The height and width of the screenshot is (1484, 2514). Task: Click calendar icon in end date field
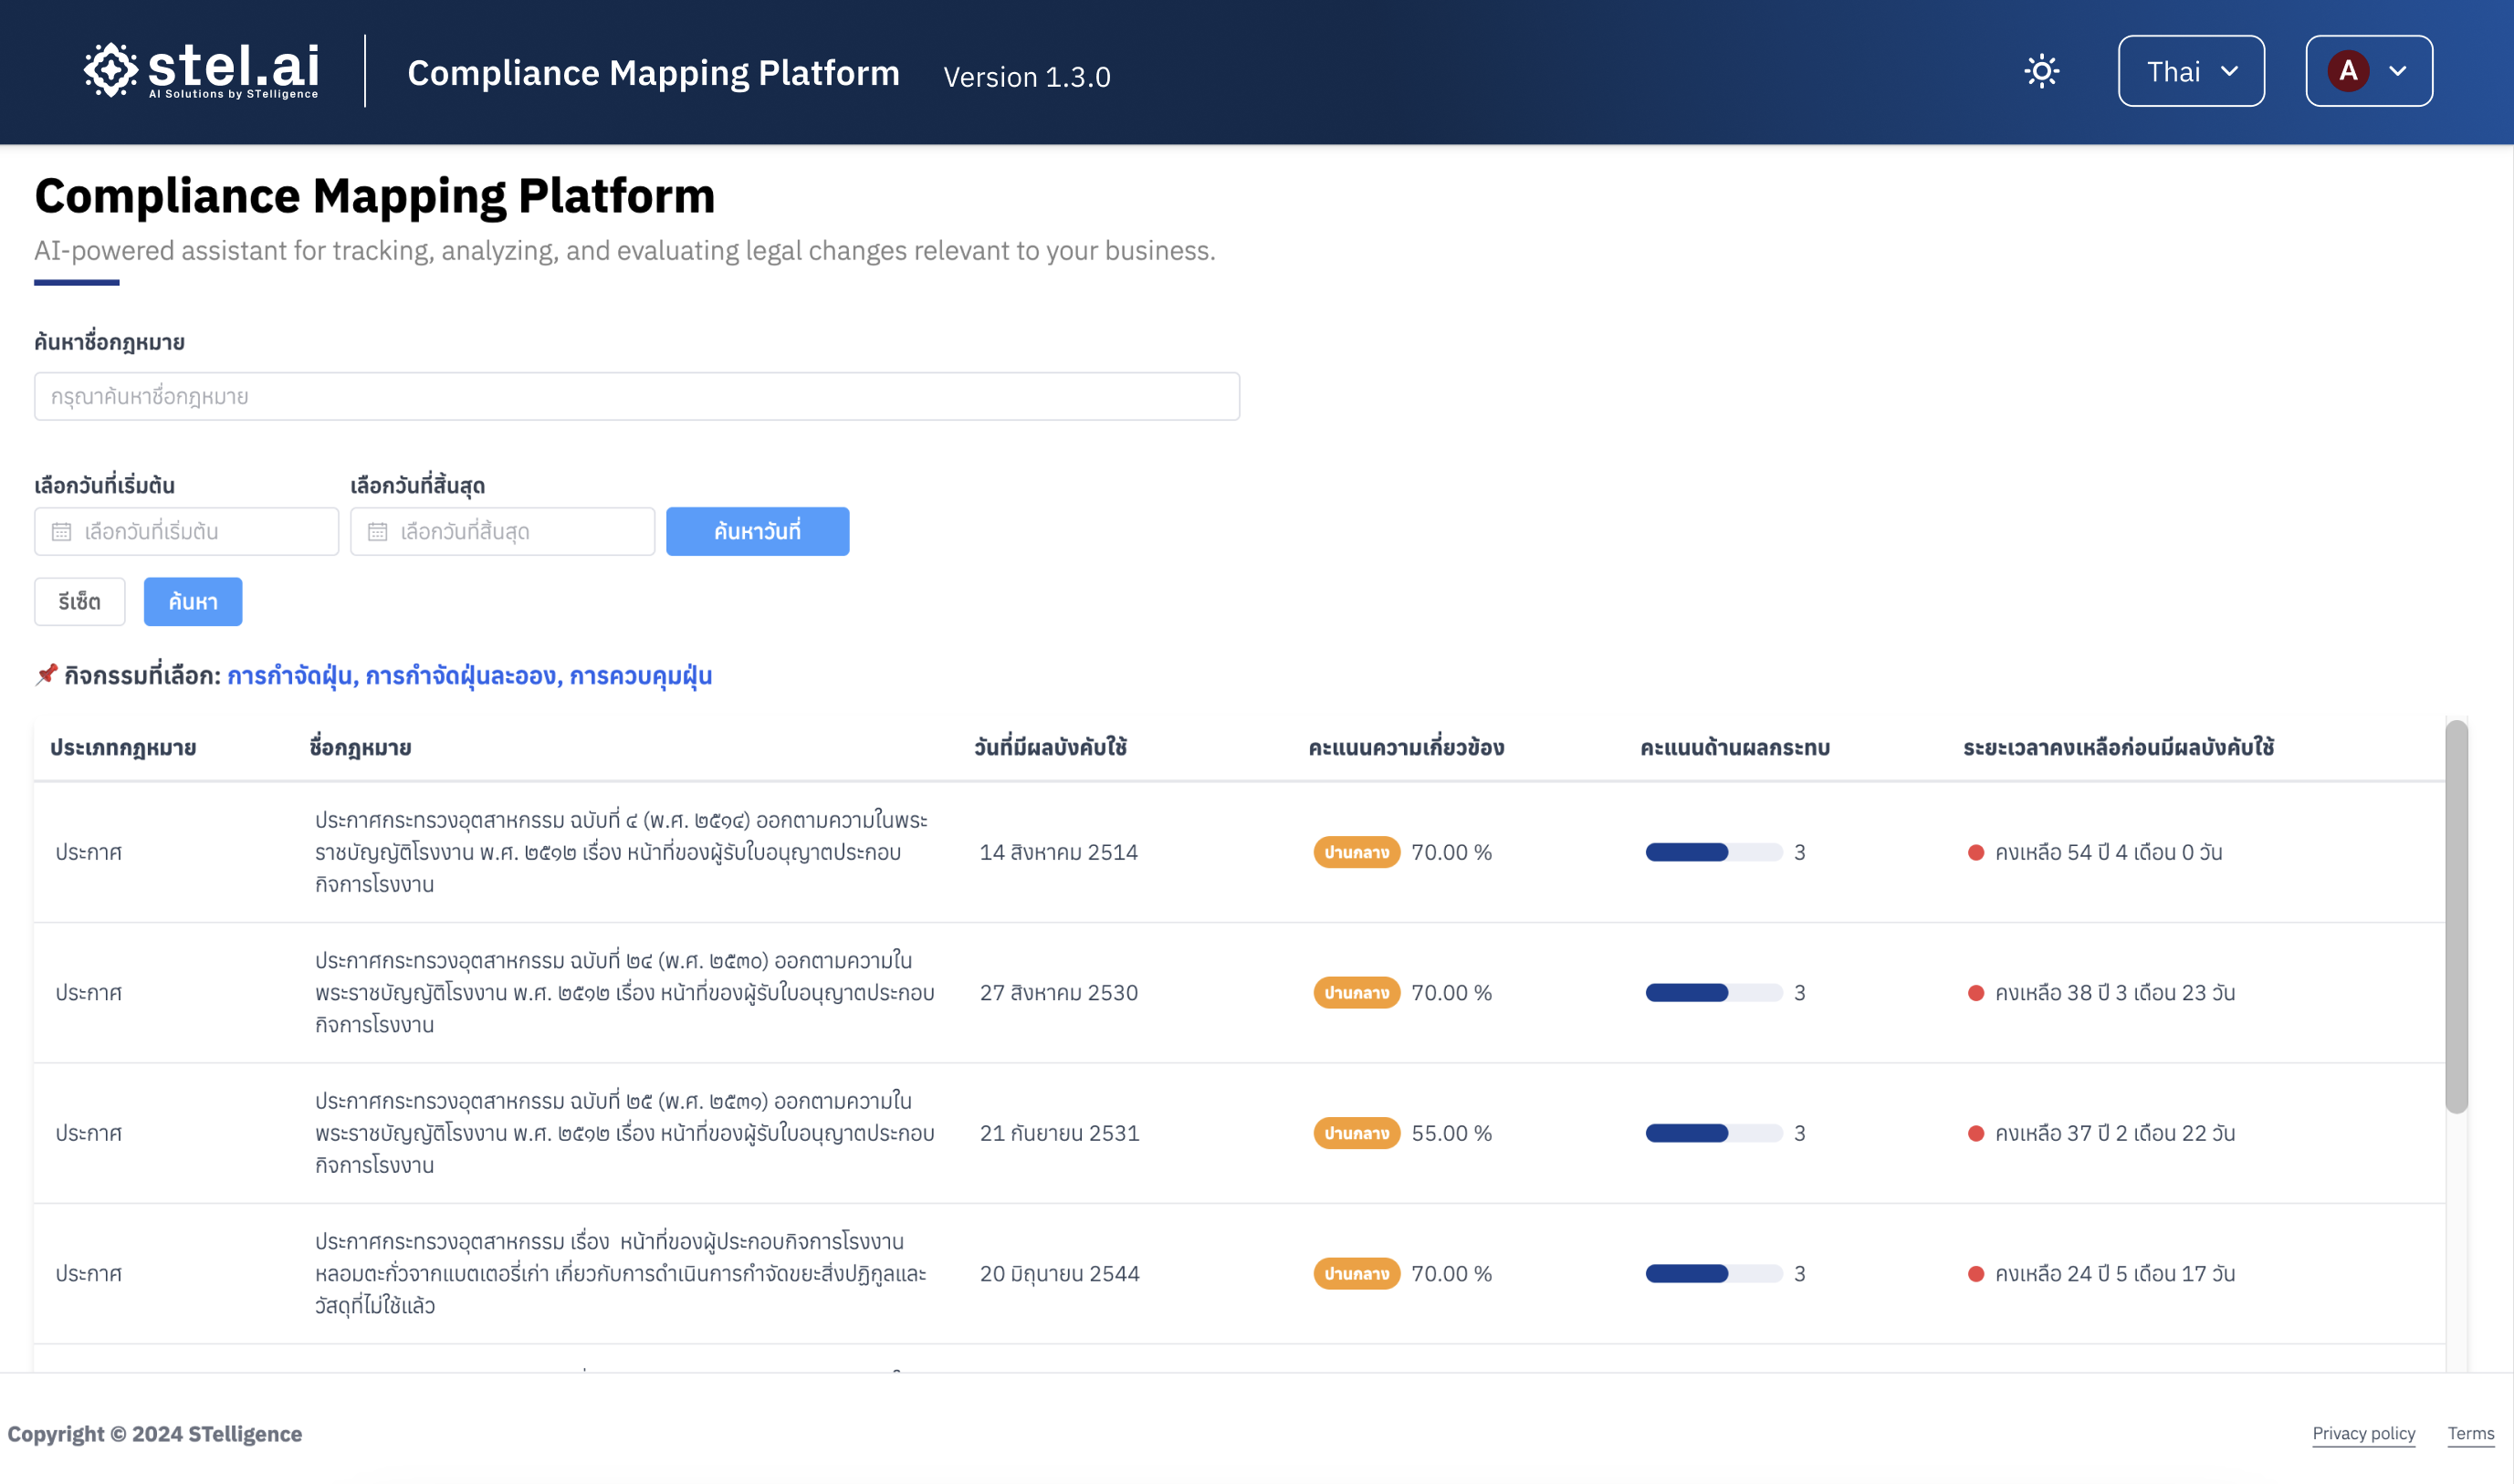377,531
